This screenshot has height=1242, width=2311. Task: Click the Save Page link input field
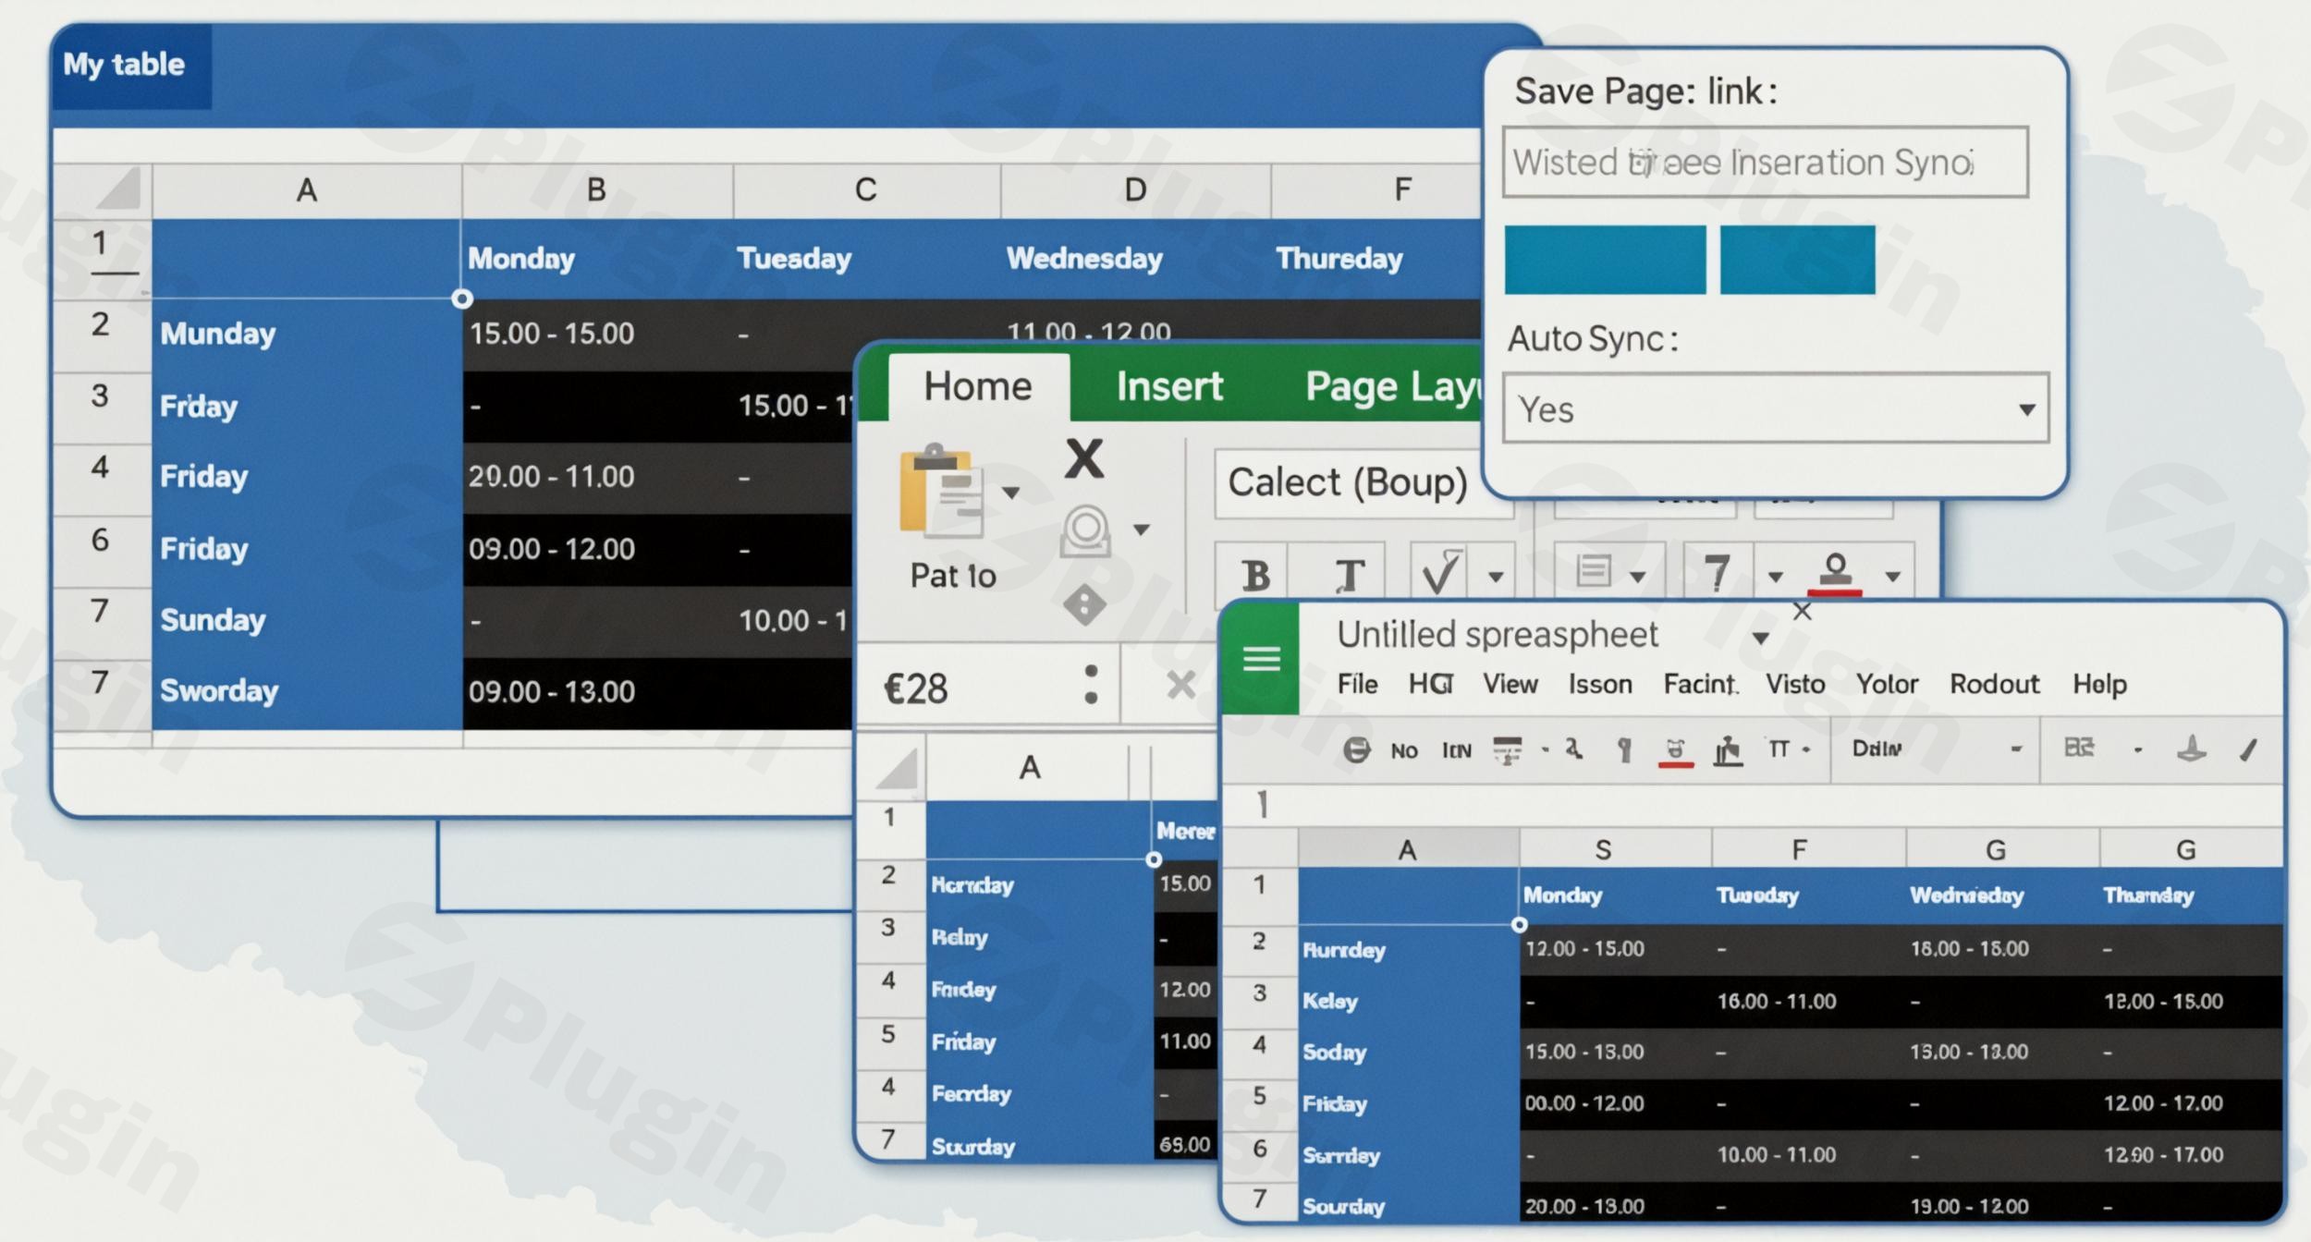point(1766,163)
